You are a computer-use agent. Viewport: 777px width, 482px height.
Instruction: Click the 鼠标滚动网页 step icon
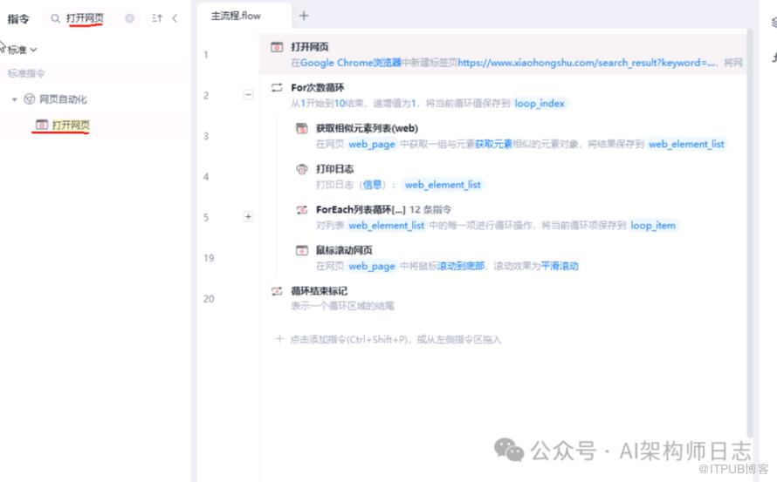[302, 250]
